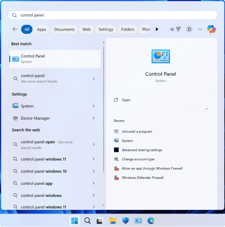Expand the System settings result chevron
225x227 pixels.
click(94, 106)
